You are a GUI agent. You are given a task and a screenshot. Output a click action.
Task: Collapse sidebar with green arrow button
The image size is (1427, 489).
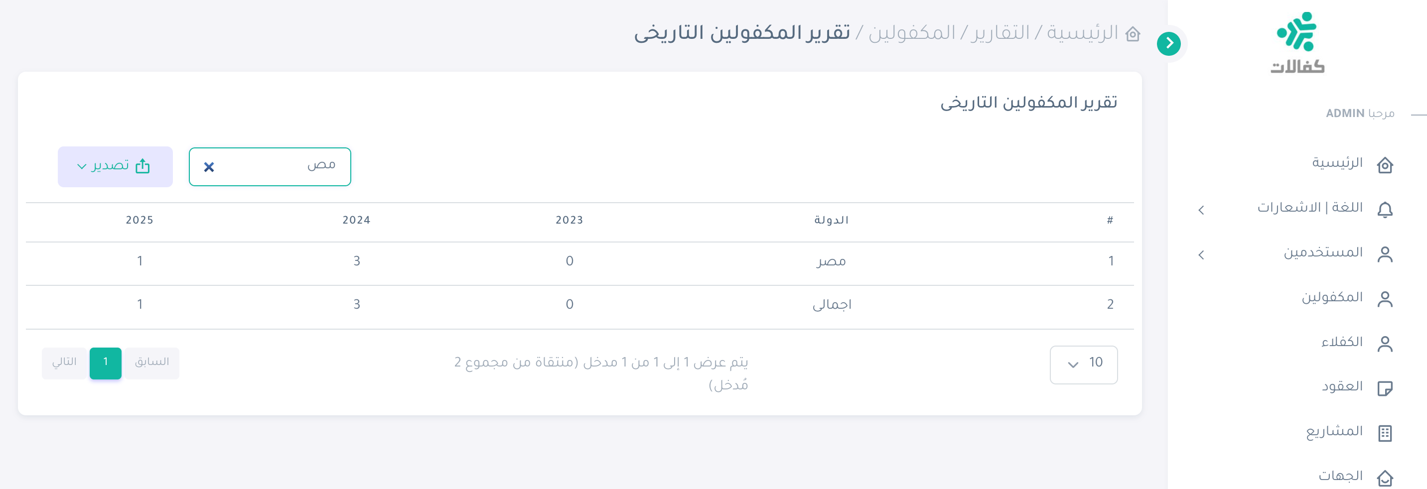(1168, 43)
